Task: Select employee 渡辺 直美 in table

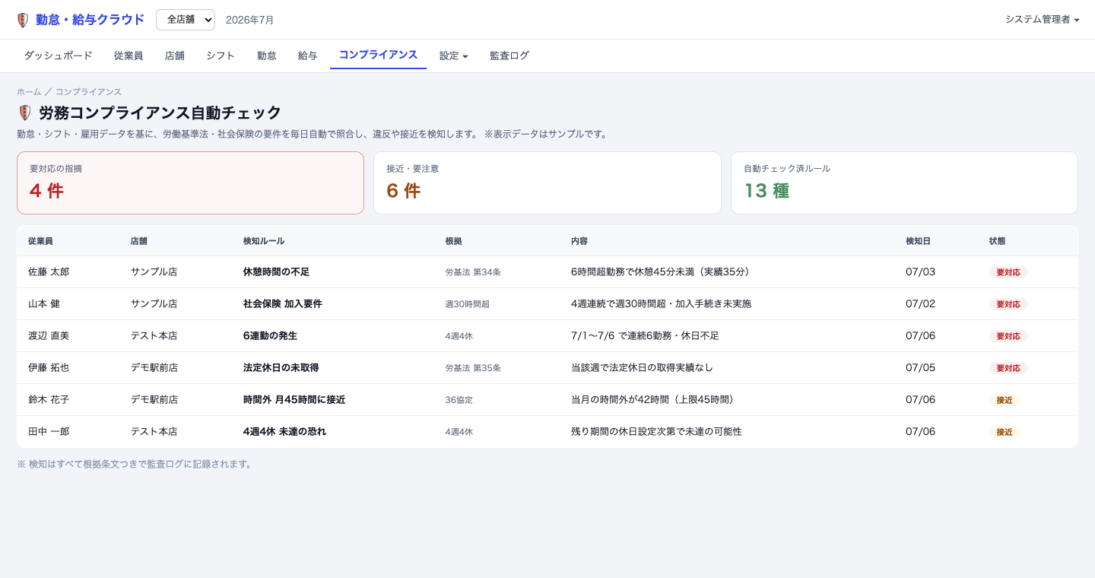Action: click(x=49, y=335)
